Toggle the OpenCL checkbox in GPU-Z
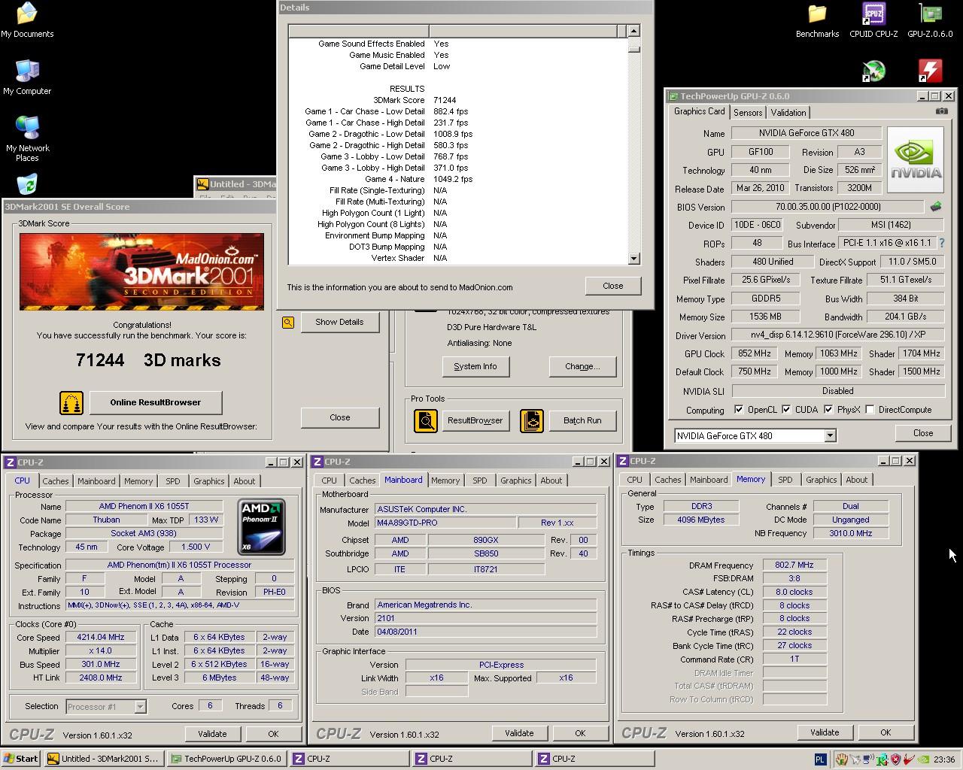This screenshot has width=963, height=770. coord(740,410)
